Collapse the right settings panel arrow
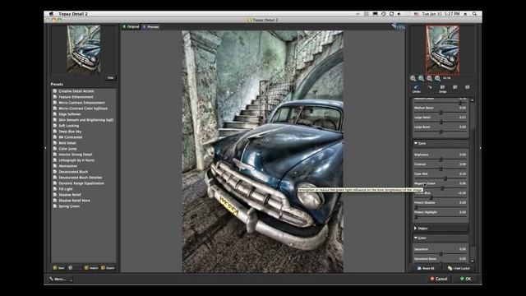 click(480, 148)
